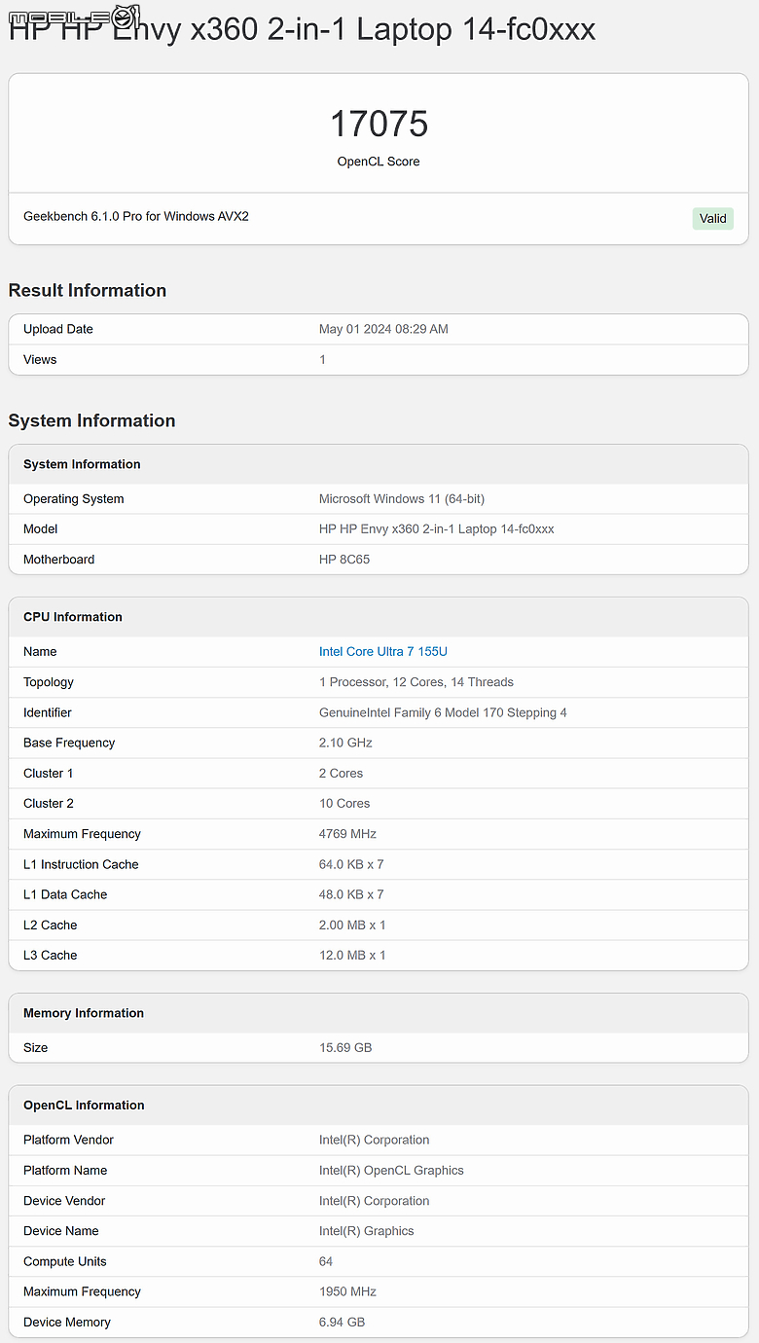Select L1 Data Cache value 48.0 KB x 7

click(x=351, y=894)
